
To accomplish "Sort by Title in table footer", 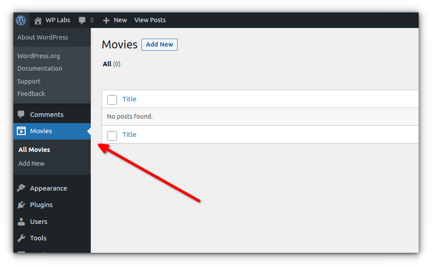I will coord(129,135).
